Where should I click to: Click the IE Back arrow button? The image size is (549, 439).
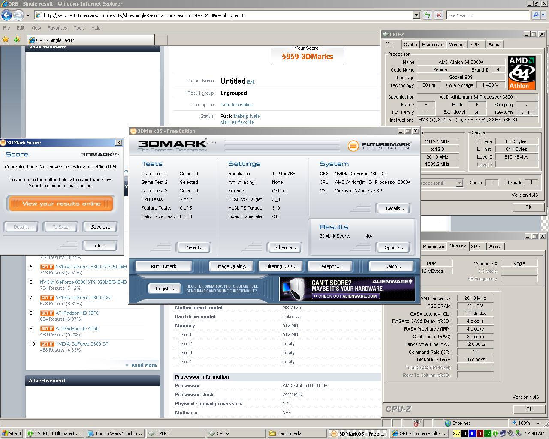[6, 15]
